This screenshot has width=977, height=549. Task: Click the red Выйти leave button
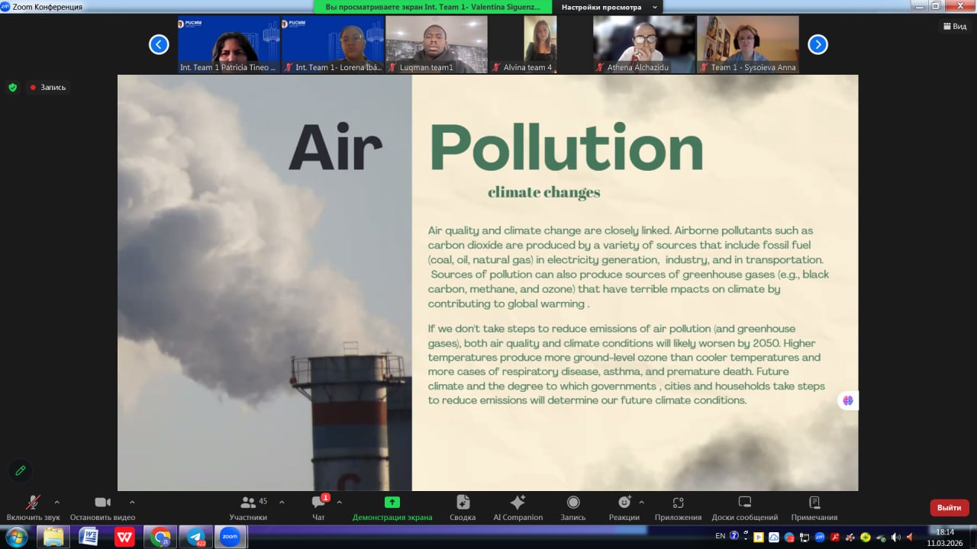pyautogui.click(x=949, y=508)
